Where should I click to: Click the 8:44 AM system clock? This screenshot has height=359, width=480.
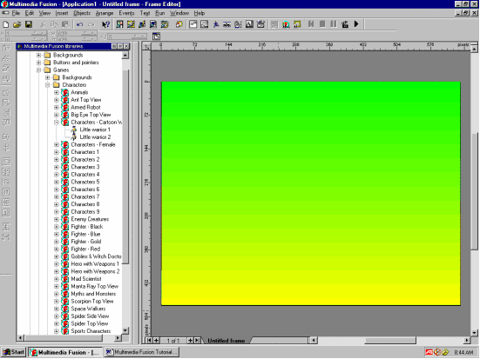(463, 352)
